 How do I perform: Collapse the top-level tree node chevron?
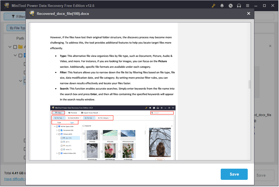pyautogui.click(x=10, y=47)
